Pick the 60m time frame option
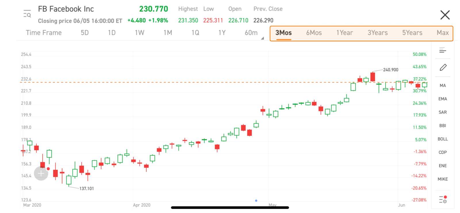Image resolution: width=460 pixels, height=213 pixels. [x=251, y=33]
